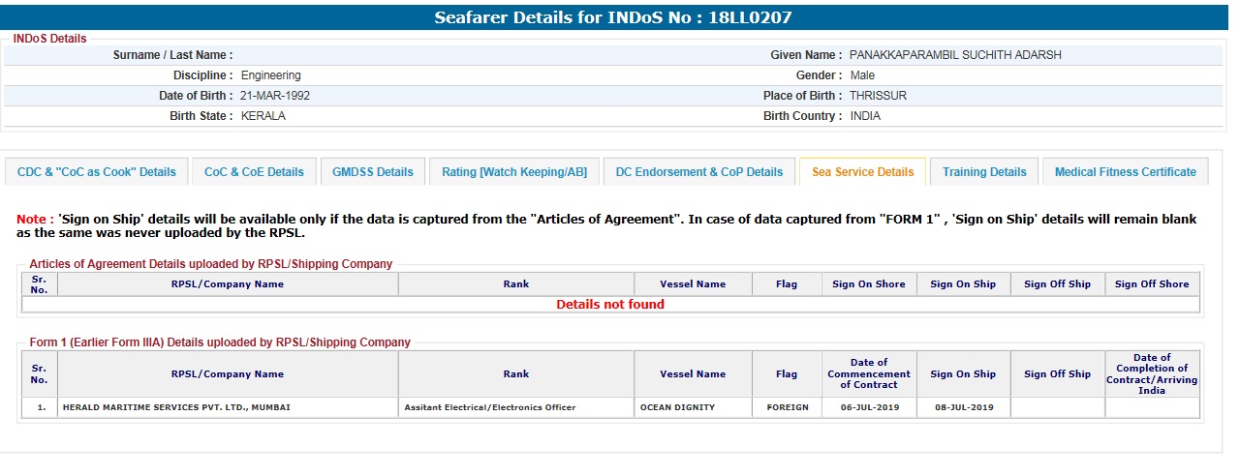Image resolution: width=1240 pixels, height=476 pixels.
Task: Open the Medical Fitness Certificate tab
Action: [1125, 172]
